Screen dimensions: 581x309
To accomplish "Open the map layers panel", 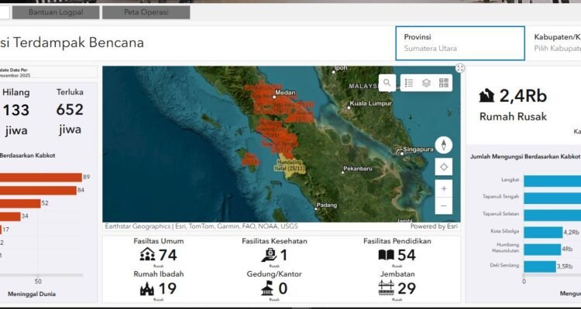I will pyautogui.click(x=426, y=83).
